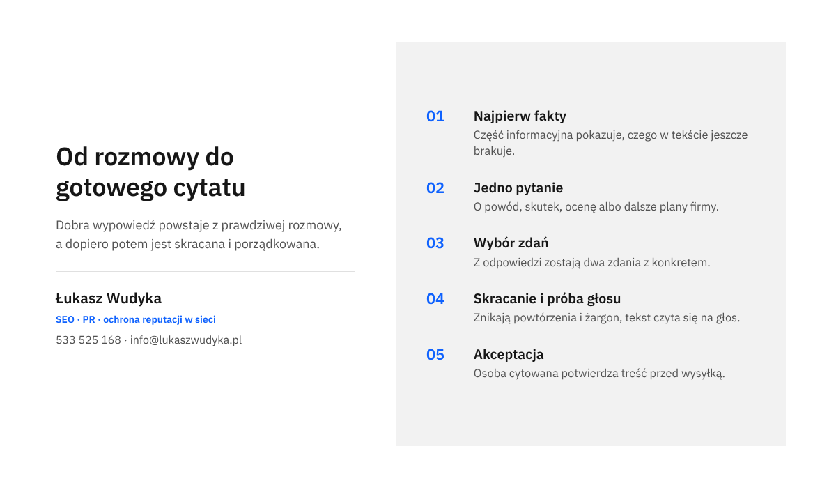Viewport: 836px width, 488px height.
Task: Click the blue step number 04
Action: (x=435, y=299)
